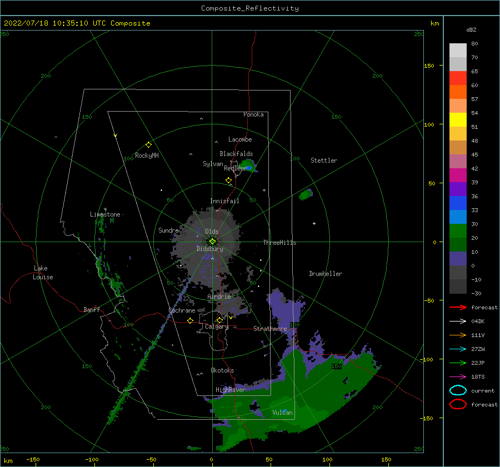Click the 2022/07/18 10:35:10 UTC timestamp

coord(77,23)
